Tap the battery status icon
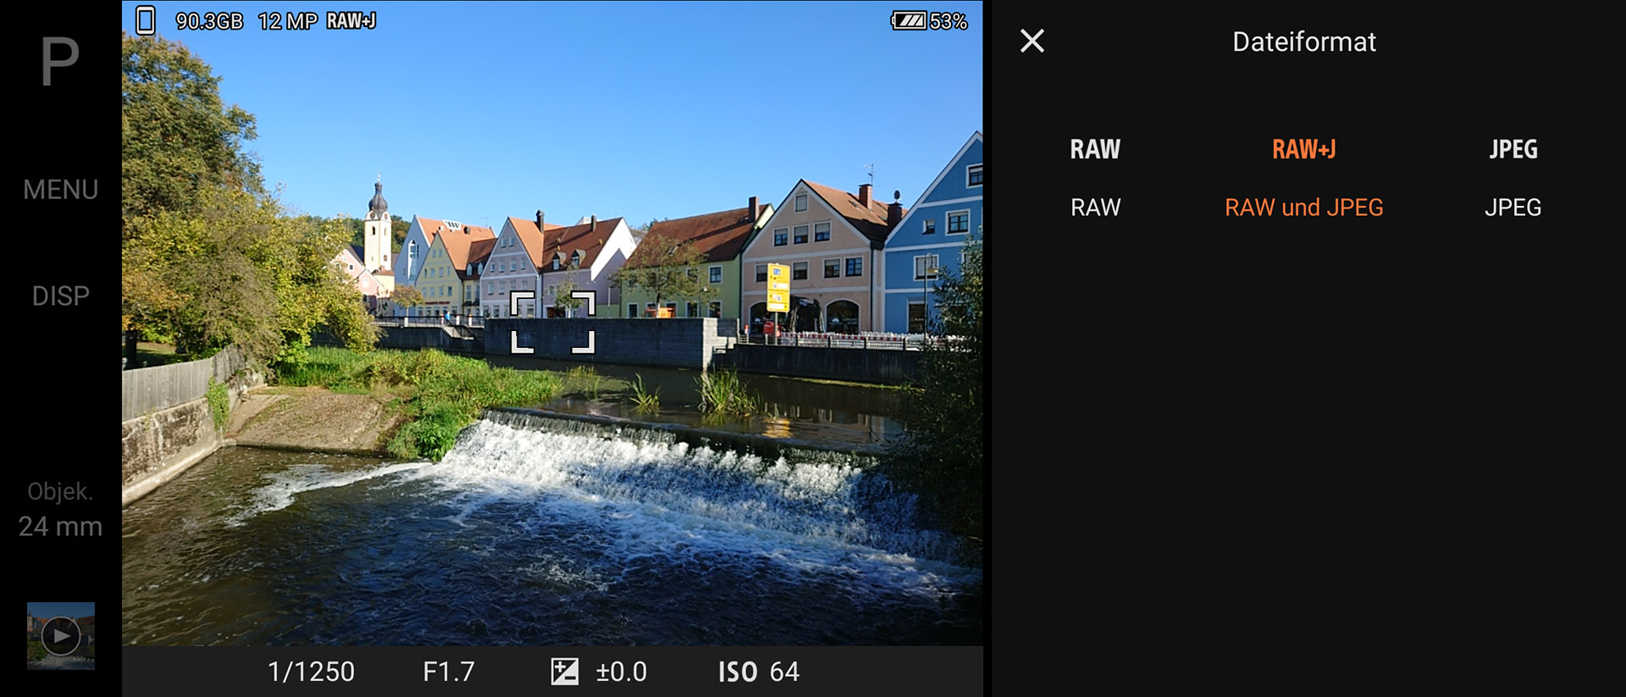 pos(909,20)
